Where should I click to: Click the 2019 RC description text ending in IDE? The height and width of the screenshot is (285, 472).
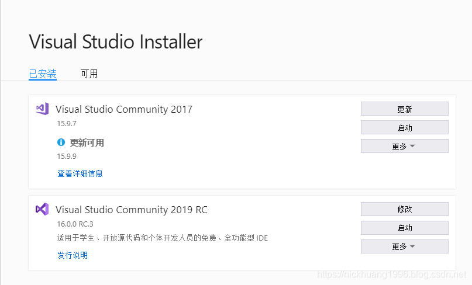163,238
